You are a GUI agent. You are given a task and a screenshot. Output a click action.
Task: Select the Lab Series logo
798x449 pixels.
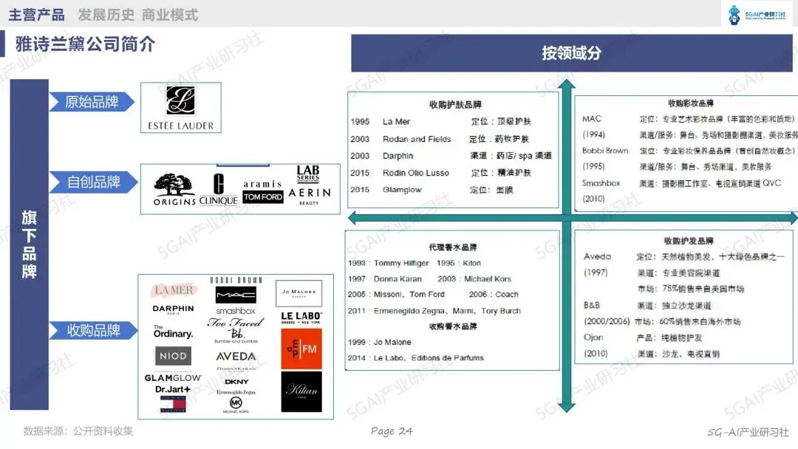coord(308,174)
